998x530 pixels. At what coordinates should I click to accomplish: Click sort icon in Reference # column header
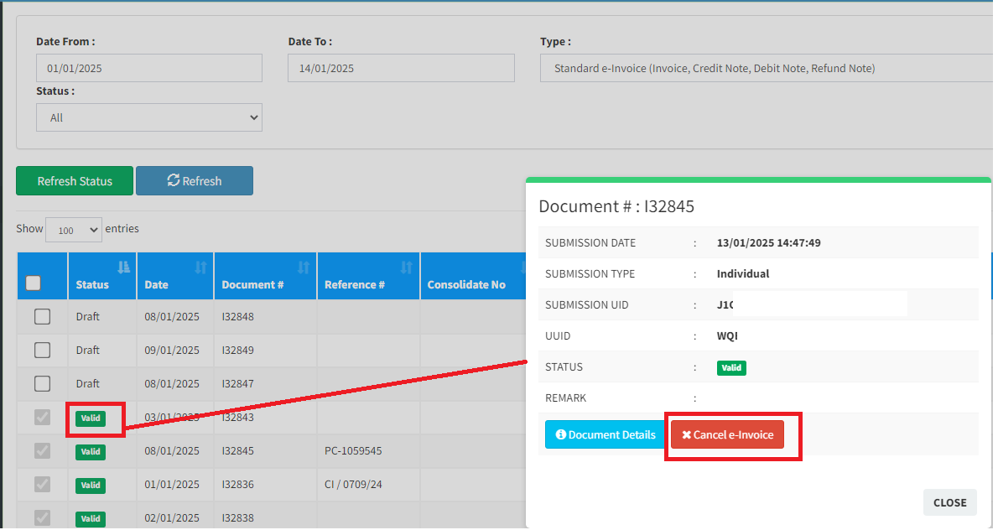tap(407, 268)
